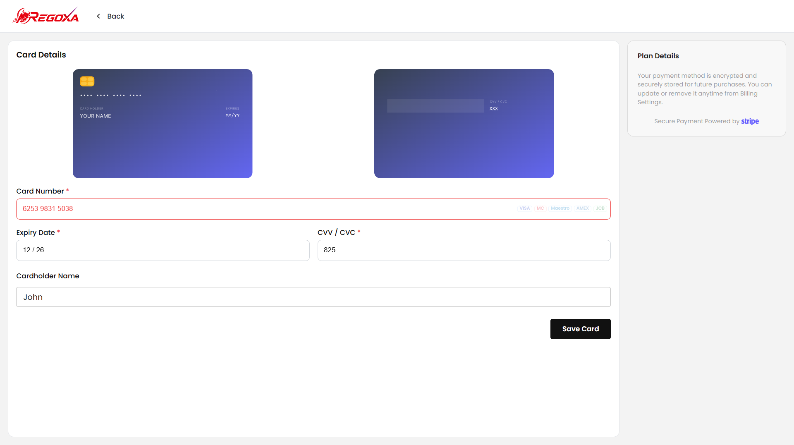Click the JCB card brand icon

(x=600, y=208)
